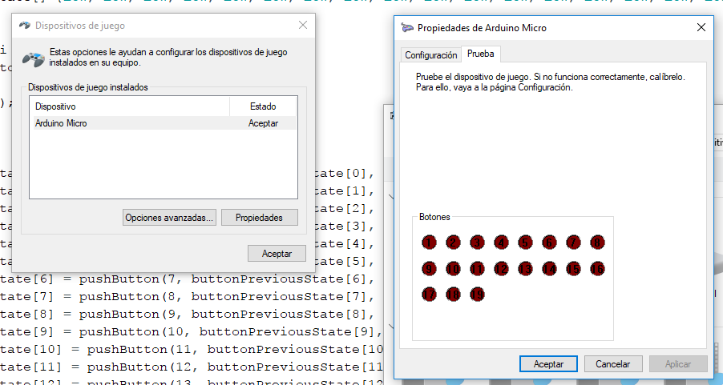723x385 pixels.
Task: Click button indicator 18 in Botones
Action: coord(453,294)
